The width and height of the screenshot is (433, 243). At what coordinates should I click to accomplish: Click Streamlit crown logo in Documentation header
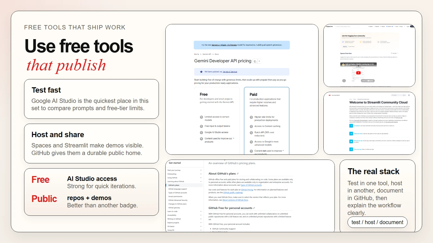[330, 95]
